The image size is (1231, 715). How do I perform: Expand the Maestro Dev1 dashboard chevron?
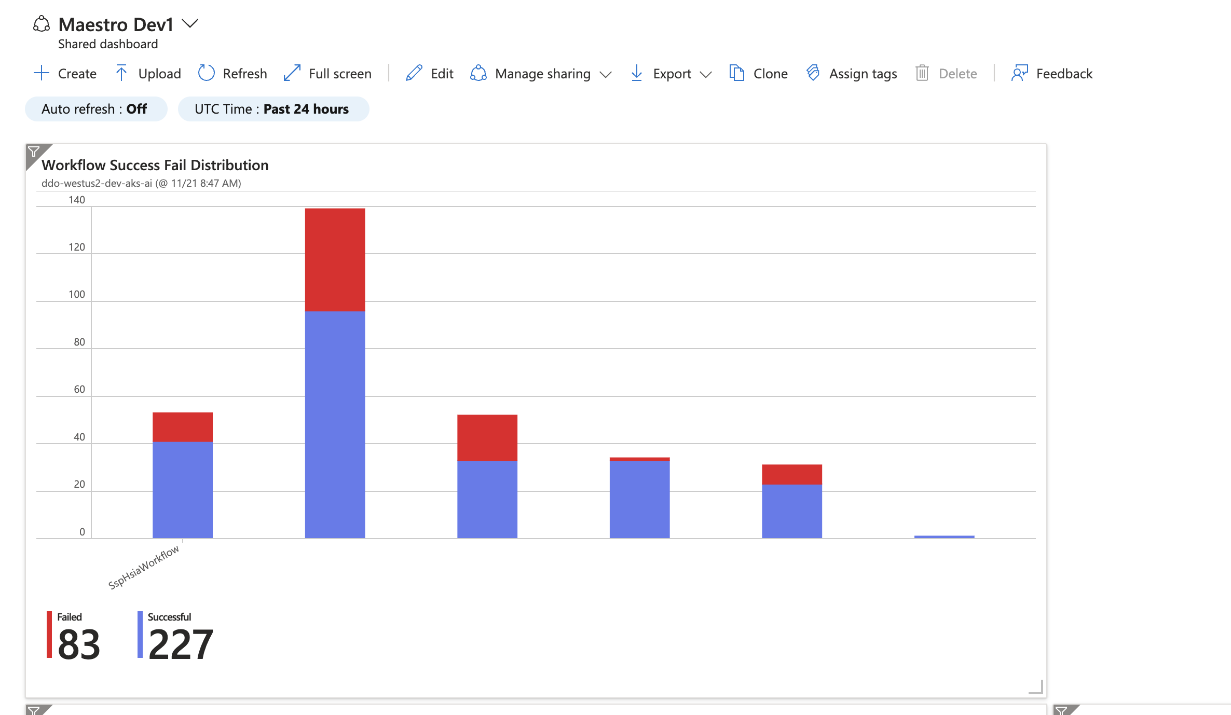point(190,23)
